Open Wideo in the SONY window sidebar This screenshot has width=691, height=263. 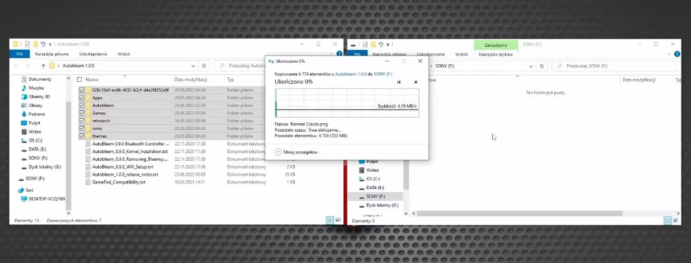(372, 170)
